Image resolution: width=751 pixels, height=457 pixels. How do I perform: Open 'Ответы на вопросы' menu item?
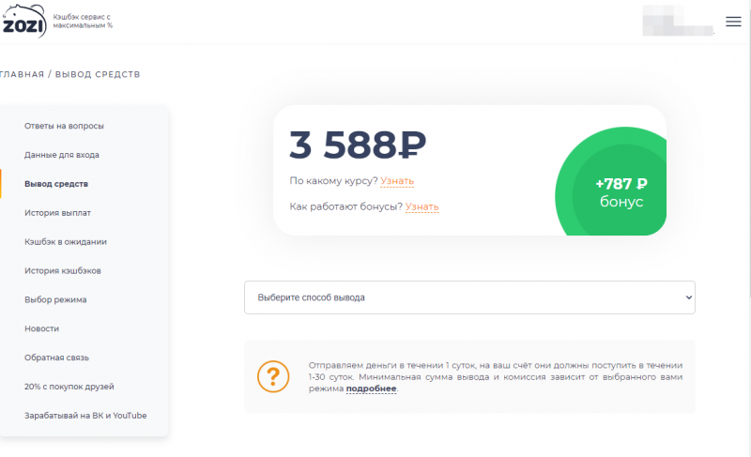(64, 126)
